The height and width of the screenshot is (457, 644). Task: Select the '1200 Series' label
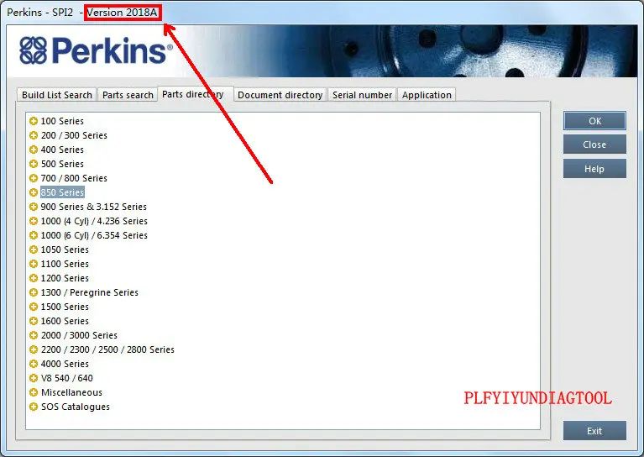click(65, 278)
